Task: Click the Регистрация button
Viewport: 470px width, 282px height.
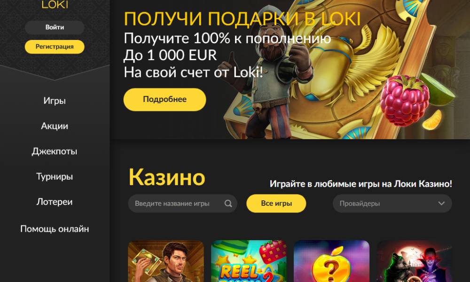Action: (55, 47)
